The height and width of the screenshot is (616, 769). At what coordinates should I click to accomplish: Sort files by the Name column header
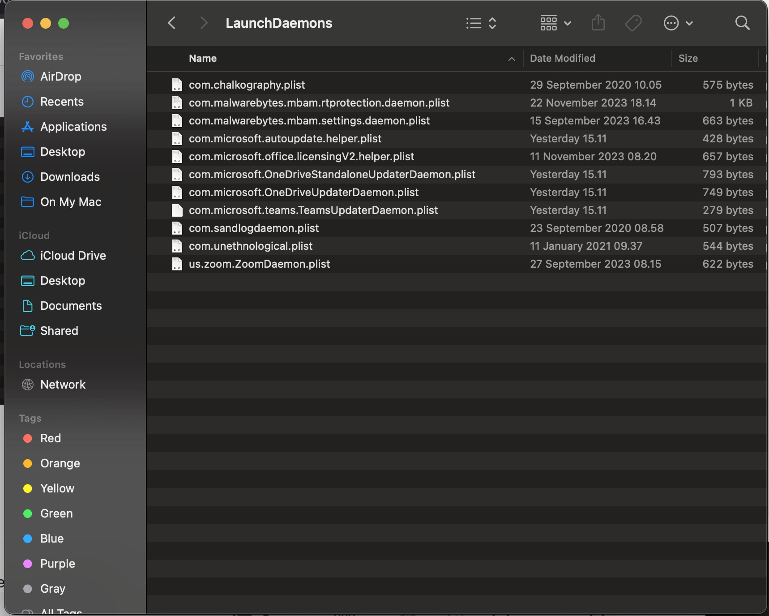click(203, 58)
